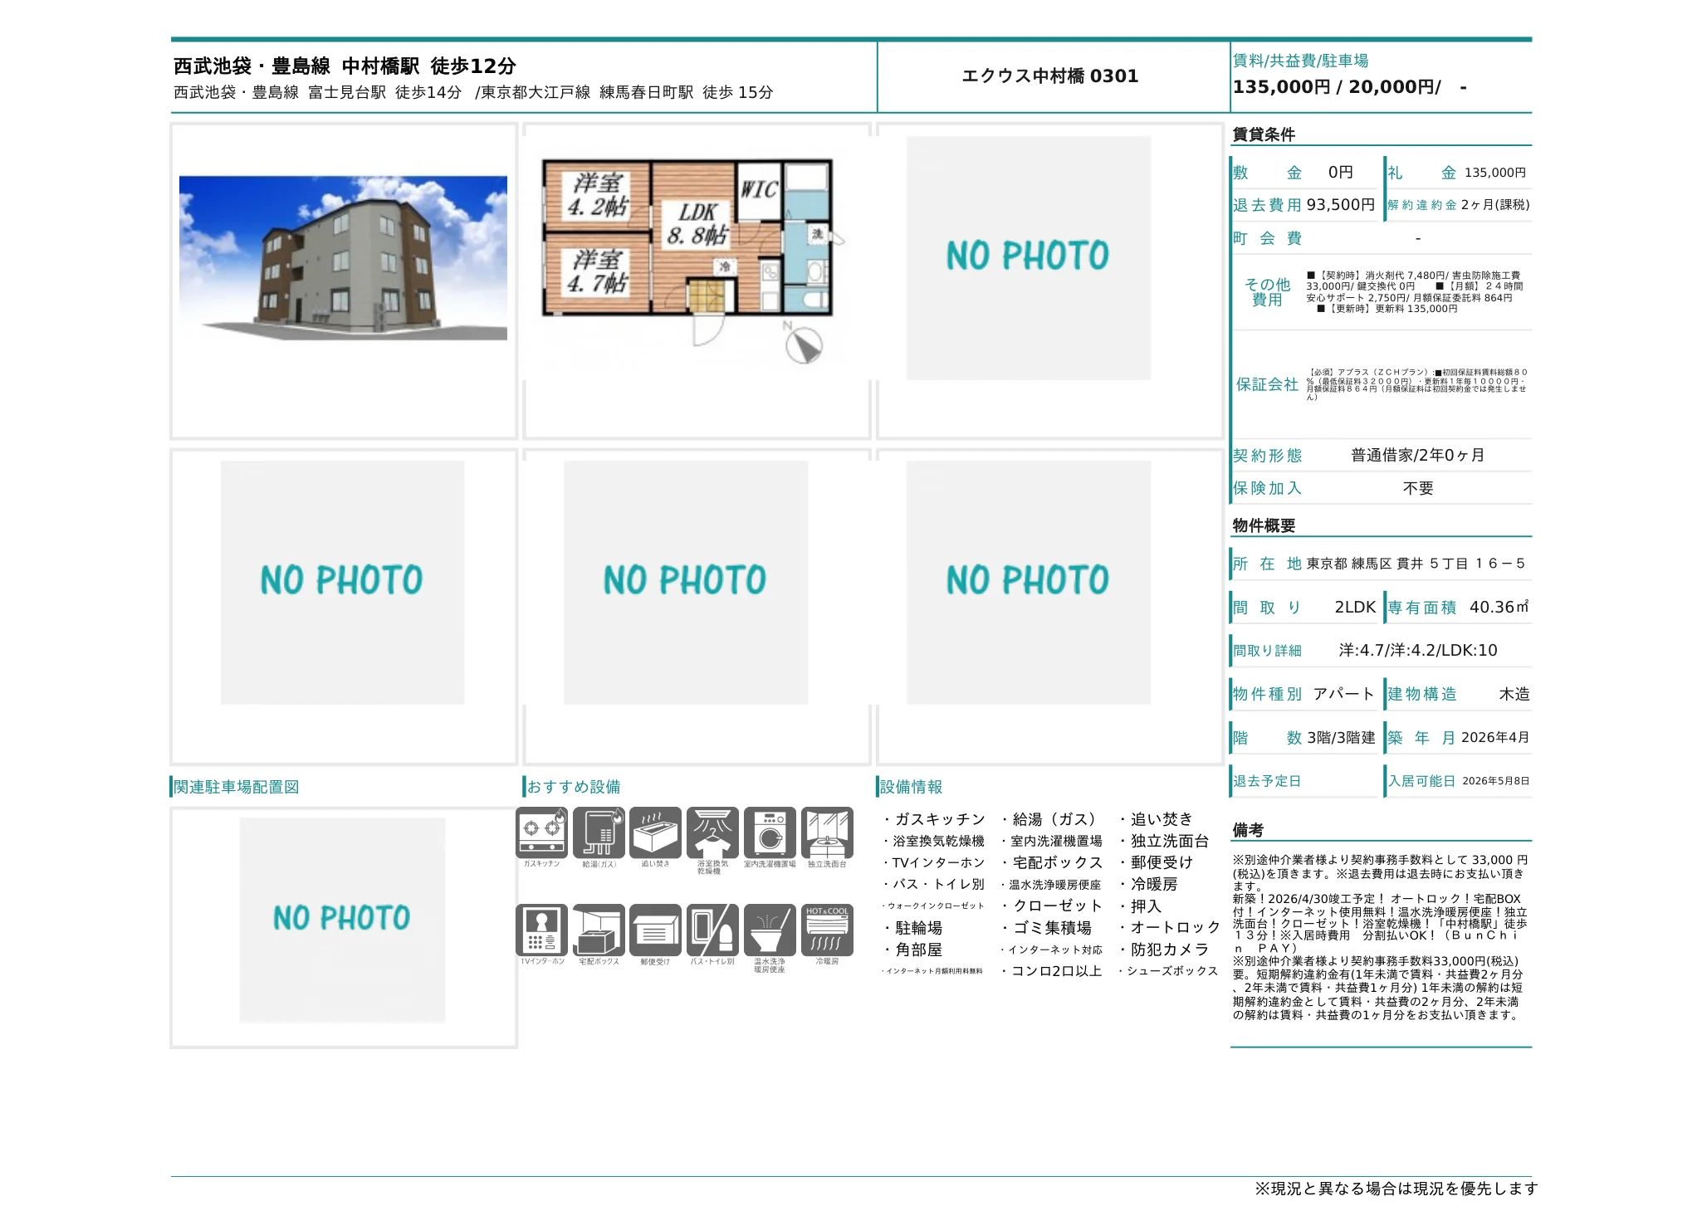Screen dimensions: 1707x1206
Task: Click the 専有面積 40.36㎡ value
Action: 1499,607
